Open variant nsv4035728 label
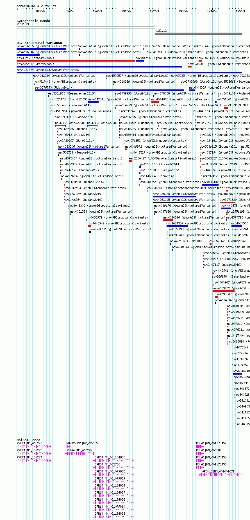 tap(184, 194)
